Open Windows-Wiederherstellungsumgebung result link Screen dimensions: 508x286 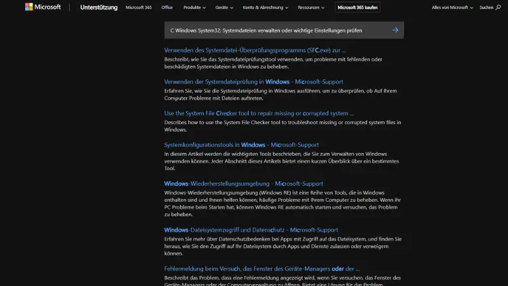click(x=243, y=184)
